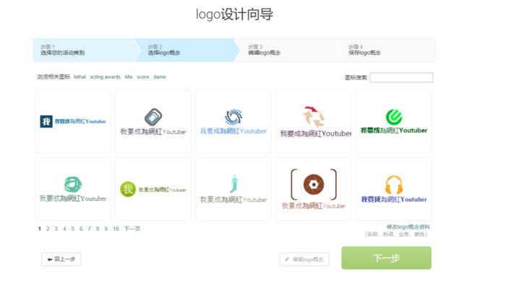Choose the green circle leaf logo design
526x293 pixels.
tap(394, 121)
